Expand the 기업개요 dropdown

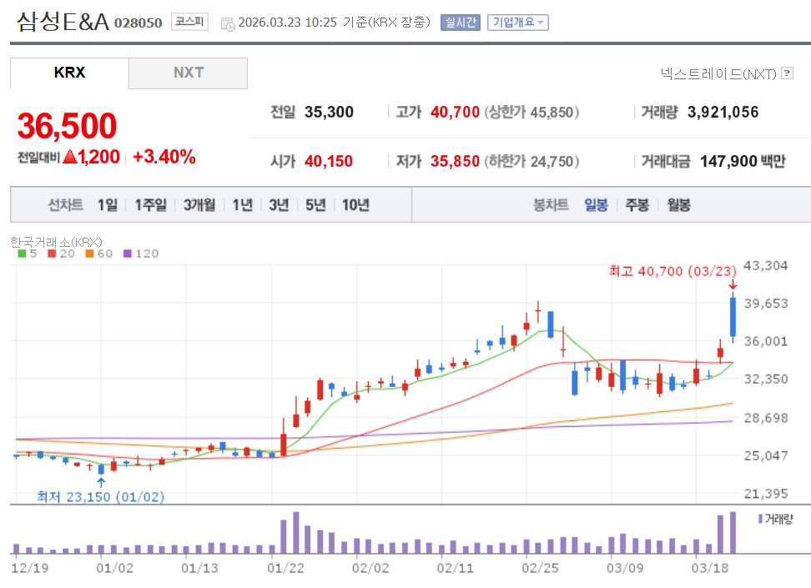pyautogui.click(x=517, y=23)
